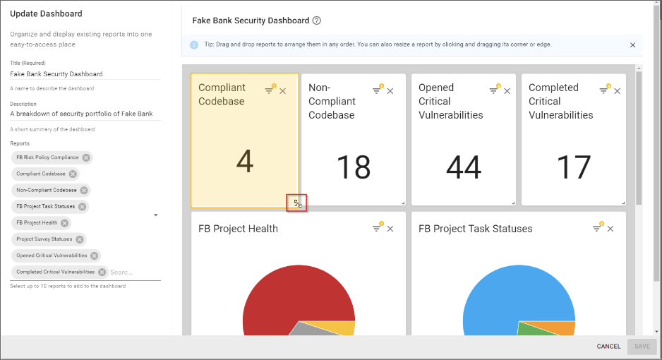Click help icon next to dashboard title
The width and height of the screenshot is (662, 360).
click(x=317, y=21)
